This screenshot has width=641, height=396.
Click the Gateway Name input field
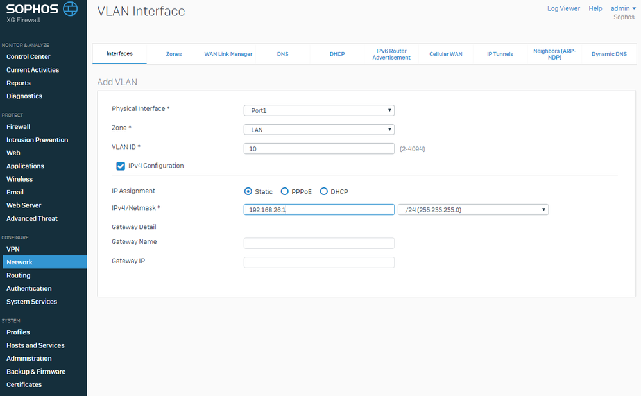[319, 243]
